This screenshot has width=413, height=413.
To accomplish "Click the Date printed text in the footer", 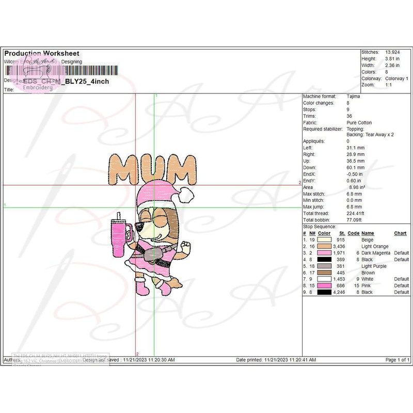I will tap(283, 360).
